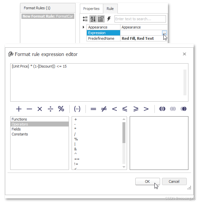Click operator list scroll-up arrow
This screenshot has width=197, height=202.
tap(124, 119)
